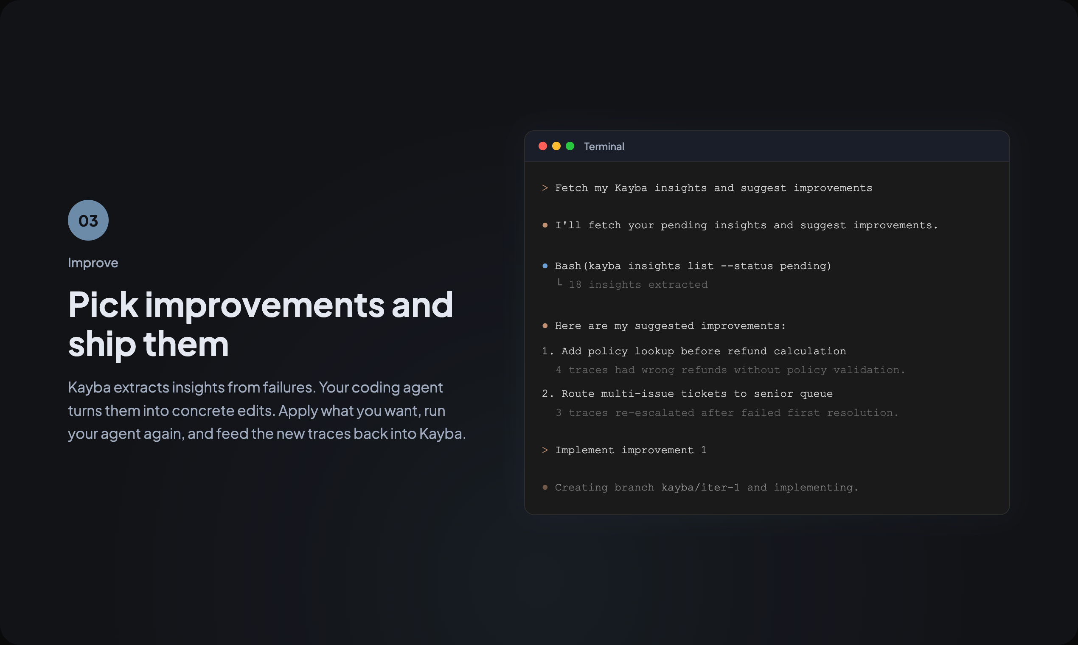Click the yellow minimize dot in Terminal
The height and width of the screenshot is (645, 1078).
tap(556, 146)
